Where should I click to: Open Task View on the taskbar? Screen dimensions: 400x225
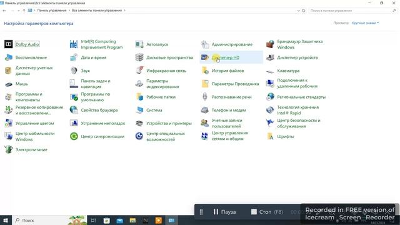(93, 221)
